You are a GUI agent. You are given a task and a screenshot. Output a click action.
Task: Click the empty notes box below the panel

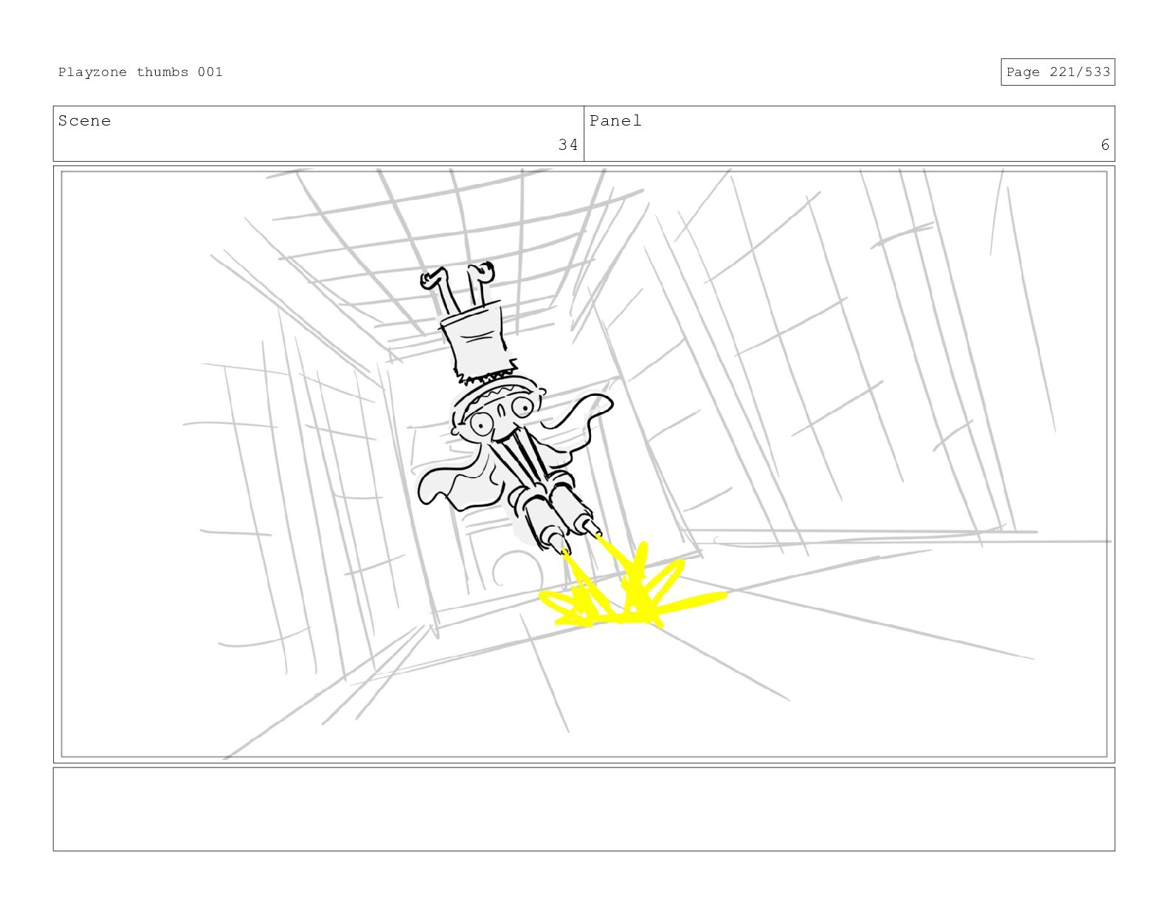pos(584,809)
